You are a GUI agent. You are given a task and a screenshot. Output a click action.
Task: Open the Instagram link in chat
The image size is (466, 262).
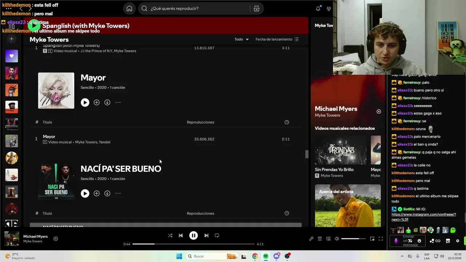tap(423, 217)
